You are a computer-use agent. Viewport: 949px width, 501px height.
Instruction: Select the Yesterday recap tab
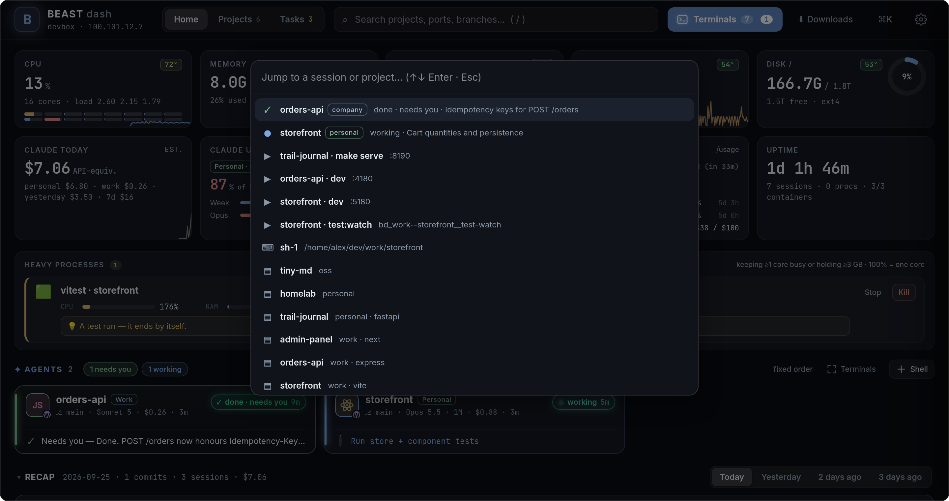781,477
